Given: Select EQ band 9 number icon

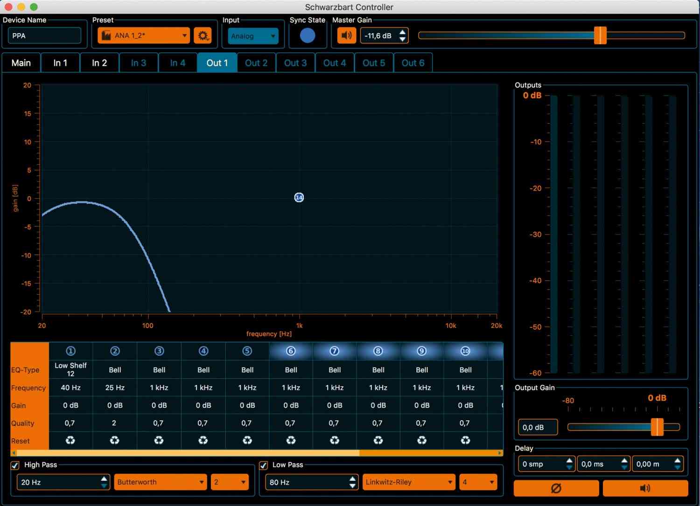Looking at the screenshot, I should (x=422, y=351).
